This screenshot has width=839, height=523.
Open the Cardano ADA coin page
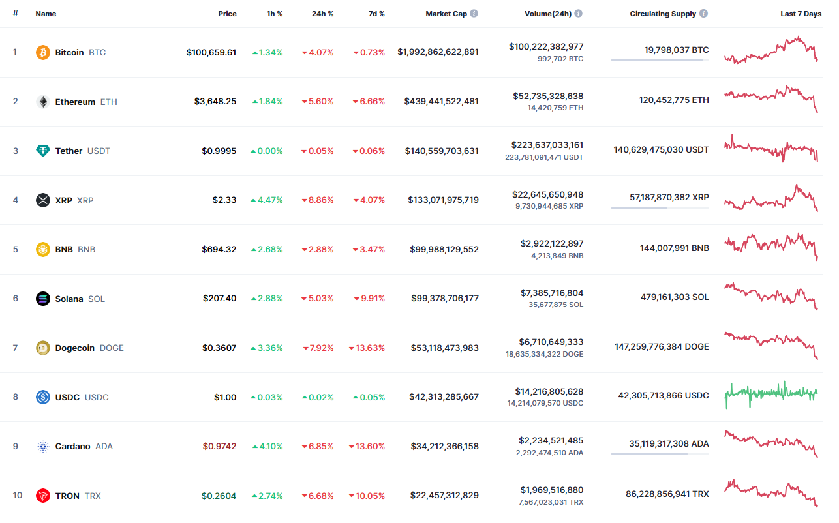click(x=84, y=447)
